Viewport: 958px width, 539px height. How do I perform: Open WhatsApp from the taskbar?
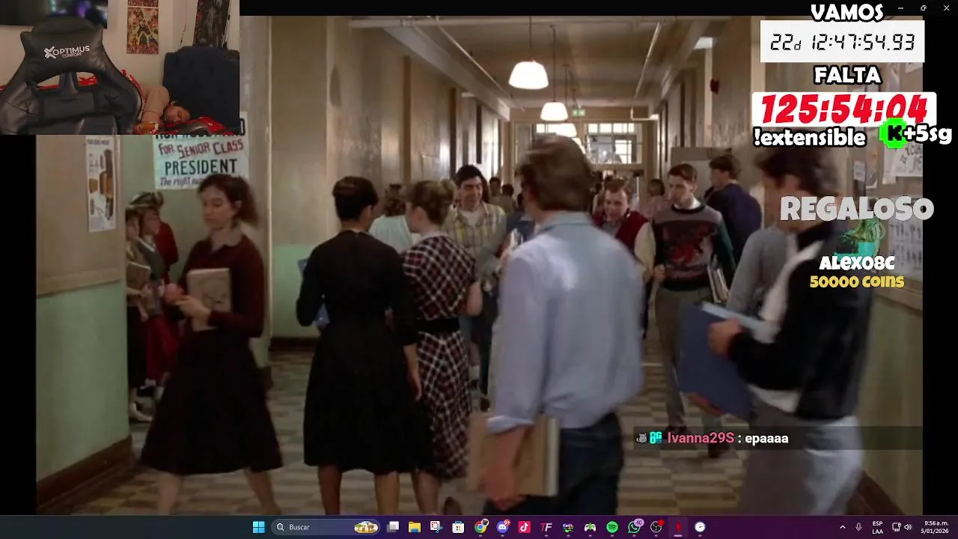point(634,527)
